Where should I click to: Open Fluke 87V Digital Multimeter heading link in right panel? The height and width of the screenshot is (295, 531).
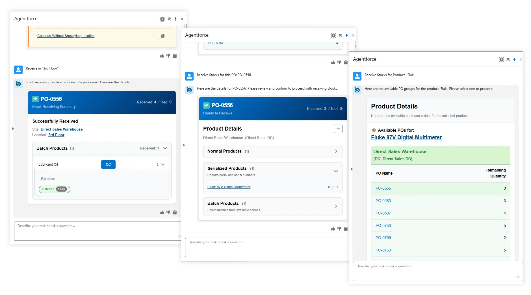(406, 137)
